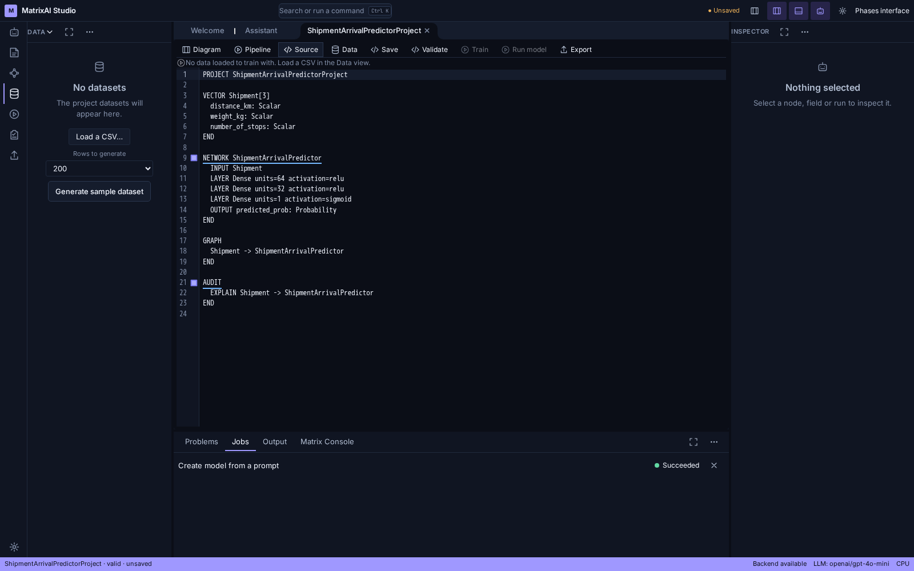
Task: Open the Matrix Console tab
Action: [327, 442]
